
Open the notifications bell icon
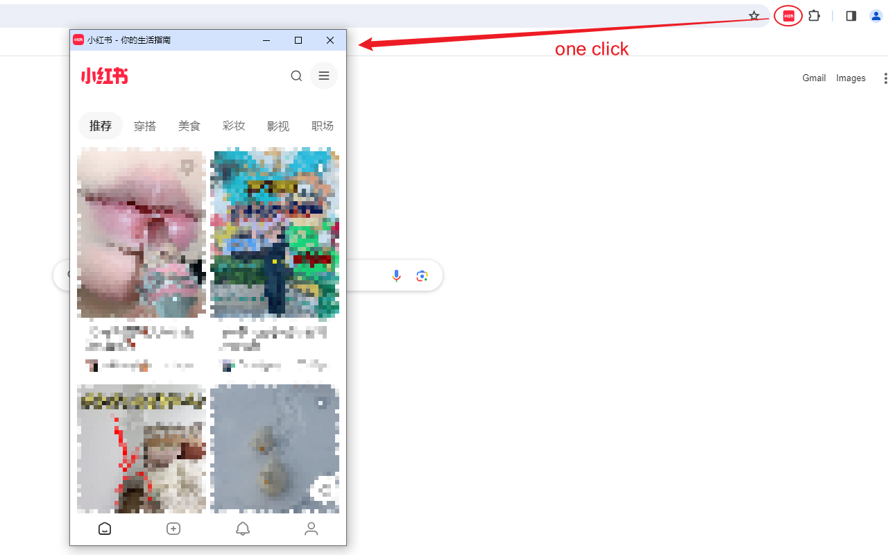[x=243, y=529]
